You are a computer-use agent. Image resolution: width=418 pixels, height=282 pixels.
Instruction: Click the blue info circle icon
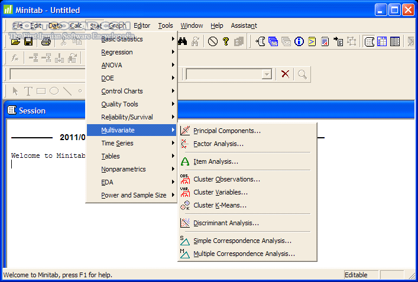[x=299, y=41]
